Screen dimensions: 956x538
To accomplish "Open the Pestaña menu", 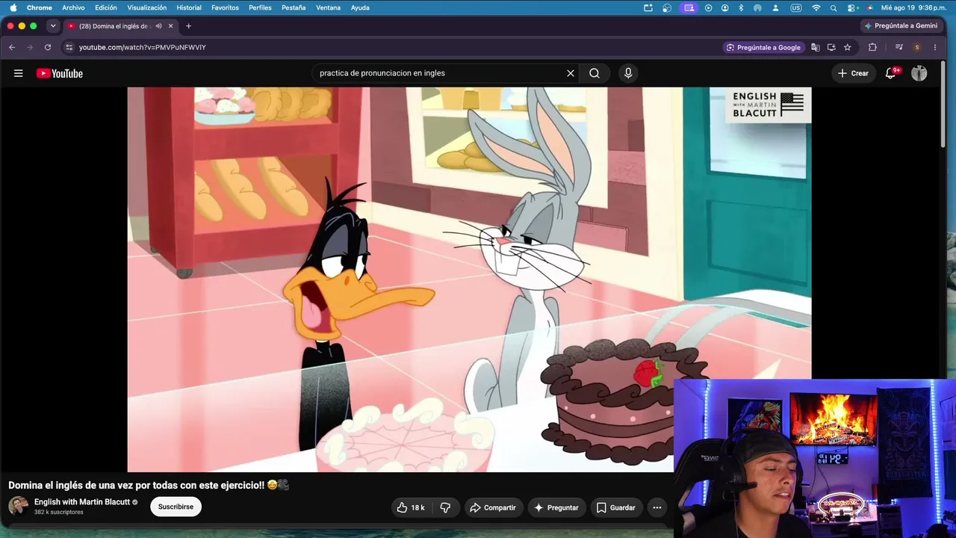I will click(x=294, y=7).
